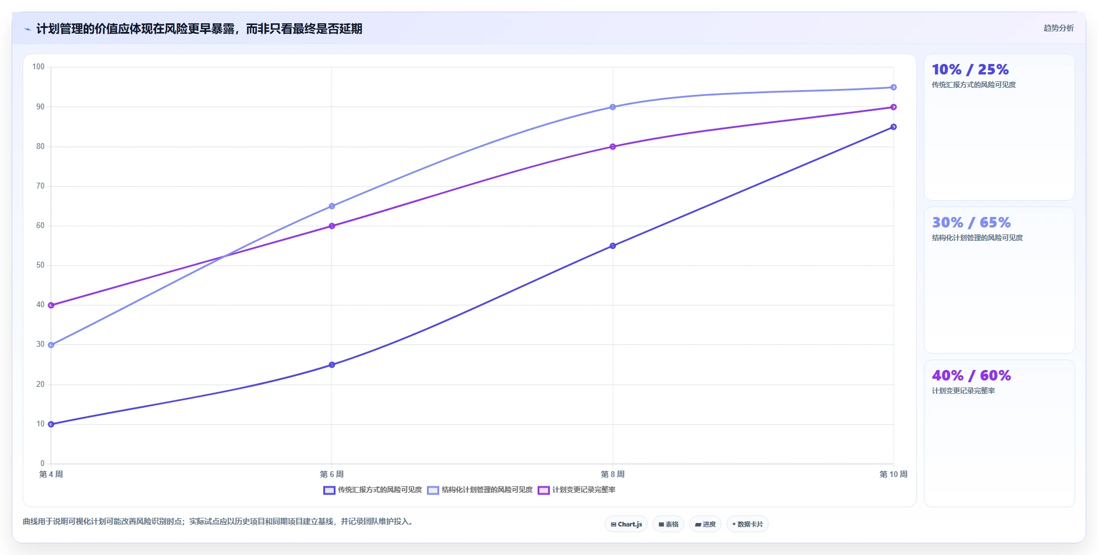Image resolution: width=1098 pixels, height=555 pixels.
Task: Click the light-blue legend swatch for 结构化计划管理
Action: pos(433,490)
